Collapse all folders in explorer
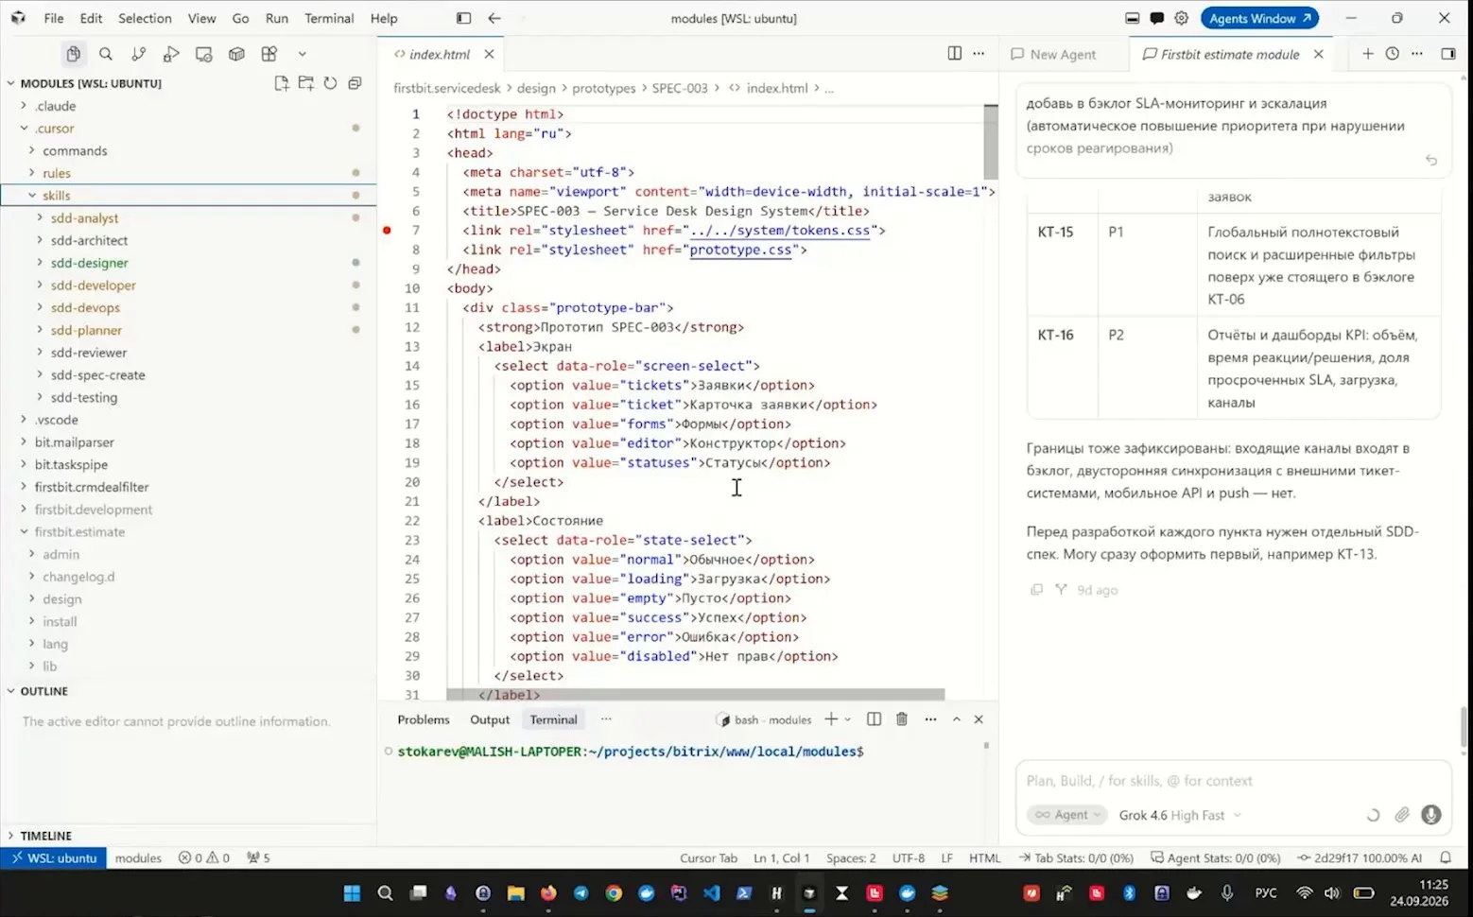This screenshot has width=1473, height=917. [x=355, y=83]
